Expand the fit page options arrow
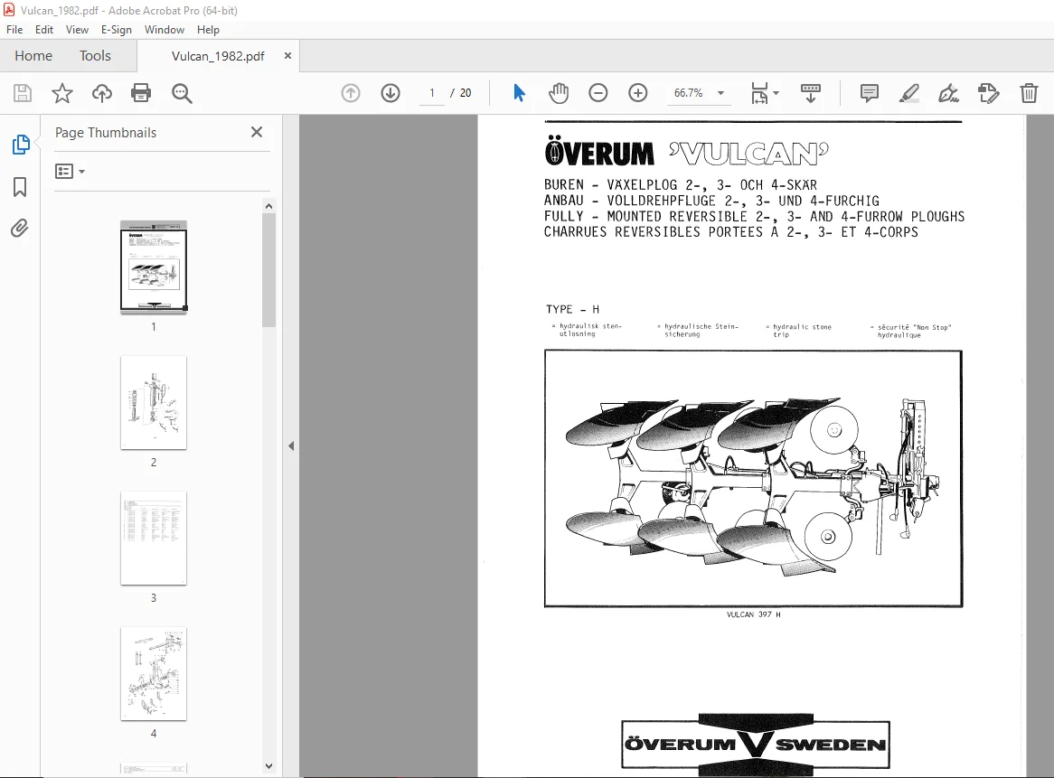The height and width of the screenshot is (778, 1054). click(x=776, y=93)
